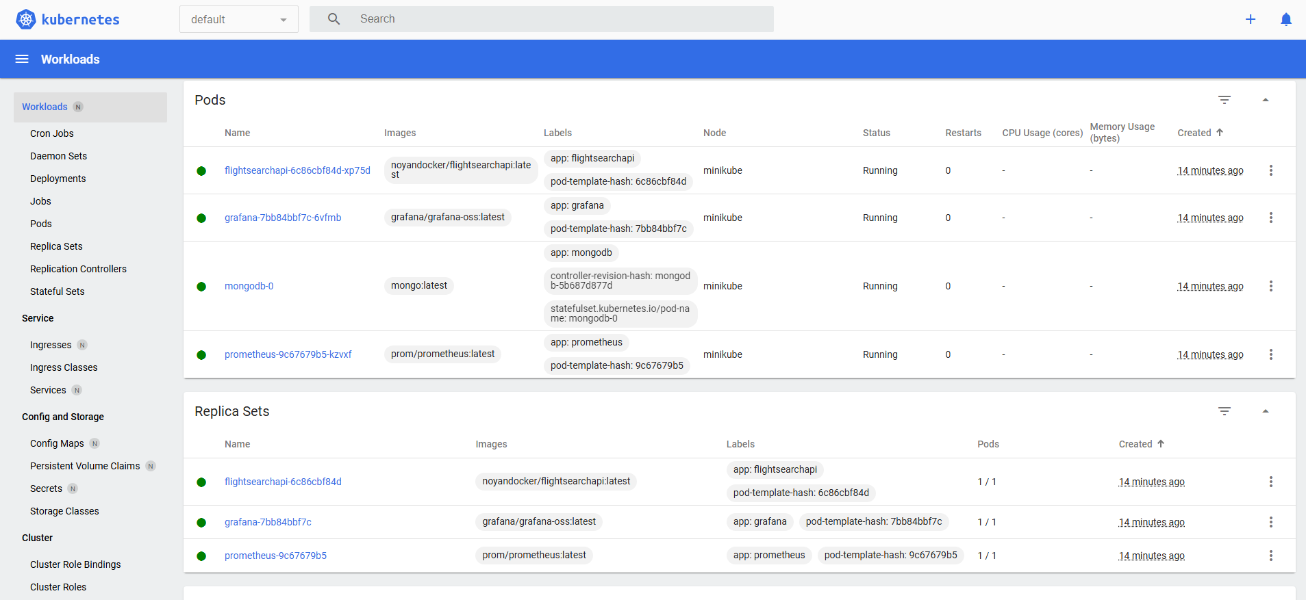Image resolution: width=1306 pixels, height=600 pixels.
Task: Open Config Maps in sidebar
Action: pyautogui.click(x=57, y=443)
